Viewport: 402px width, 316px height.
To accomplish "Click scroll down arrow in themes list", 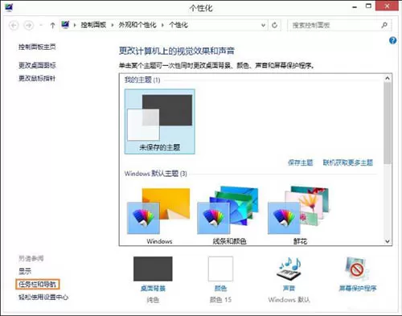I will pos(388,241).
